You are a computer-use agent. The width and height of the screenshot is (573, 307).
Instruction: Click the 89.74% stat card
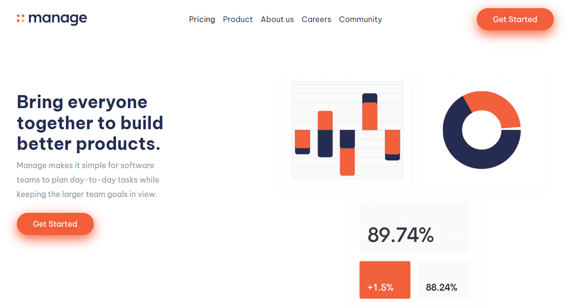(x=414, y=227)
